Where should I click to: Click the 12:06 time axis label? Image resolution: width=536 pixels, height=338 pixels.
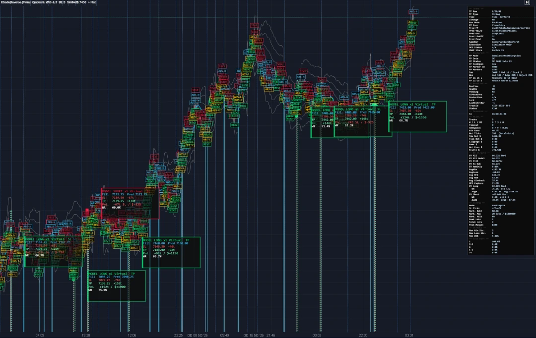pyautogui.click(x=132, y=335)
